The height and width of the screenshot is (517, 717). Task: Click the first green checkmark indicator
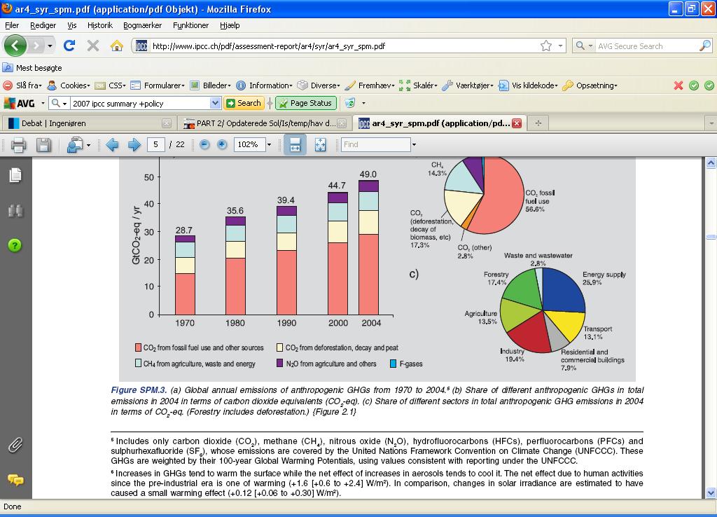[x=694, y=85]
